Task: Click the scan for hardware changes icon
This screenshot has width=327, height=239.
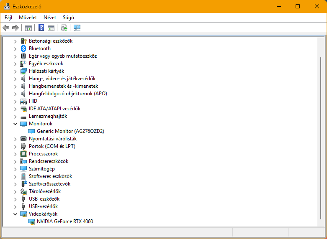Action: 77,28
